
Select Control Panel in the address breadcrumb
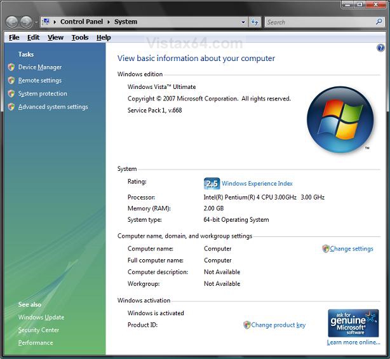[x=81, y=22]
